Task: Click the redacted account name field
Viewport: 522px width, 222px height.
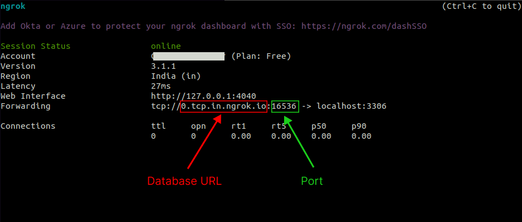Action: (x=189, y=56)
